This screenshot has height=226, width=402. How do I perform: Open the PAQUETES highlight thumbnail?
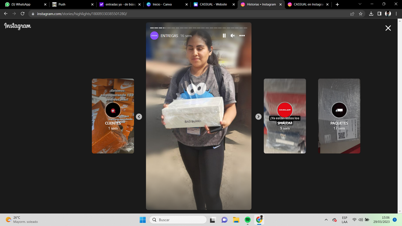(x=339, y=116)
